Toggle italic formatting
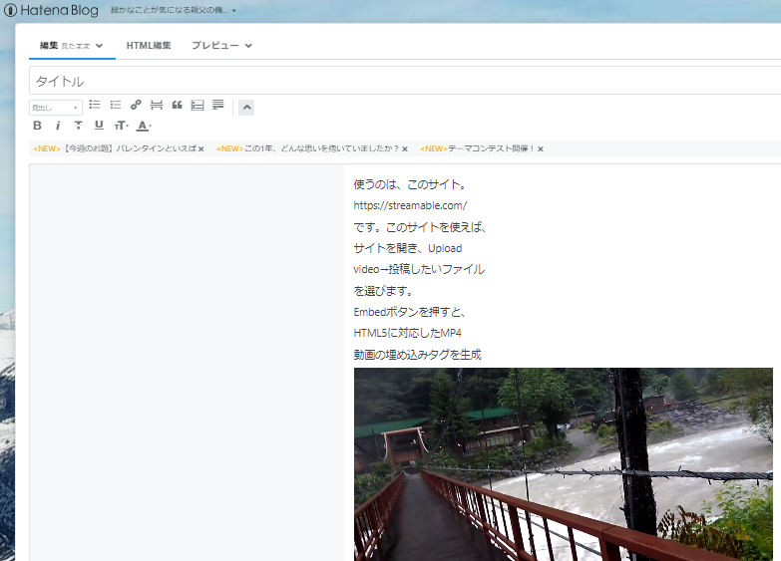 coord(58,126)
